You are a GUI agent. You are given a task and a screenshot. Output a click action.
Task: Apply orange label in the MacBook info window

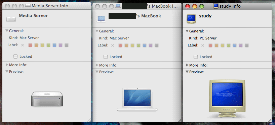126,45
